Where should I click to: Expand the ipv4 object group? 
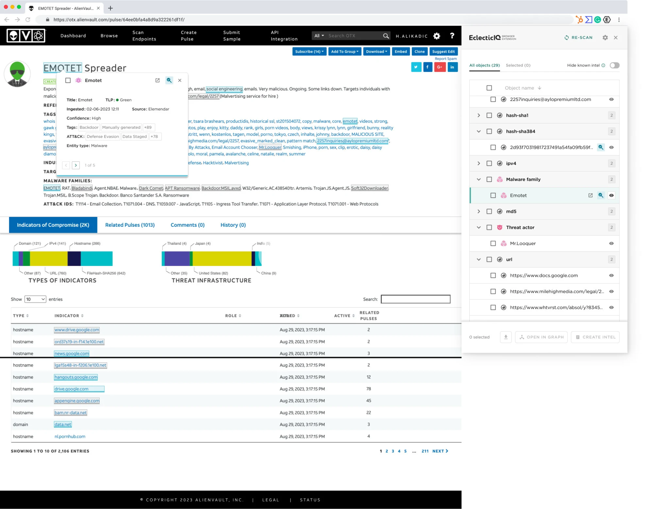[x=478, y=163]
